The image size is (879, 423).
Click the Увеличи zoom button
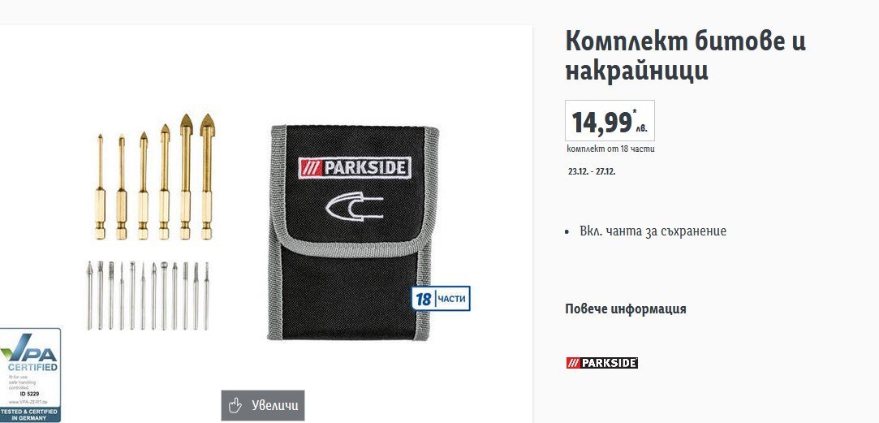[x=263, y=405]
